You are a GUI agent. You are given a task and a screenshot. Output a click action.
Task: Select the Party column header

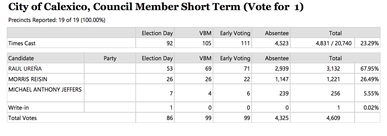110,59
